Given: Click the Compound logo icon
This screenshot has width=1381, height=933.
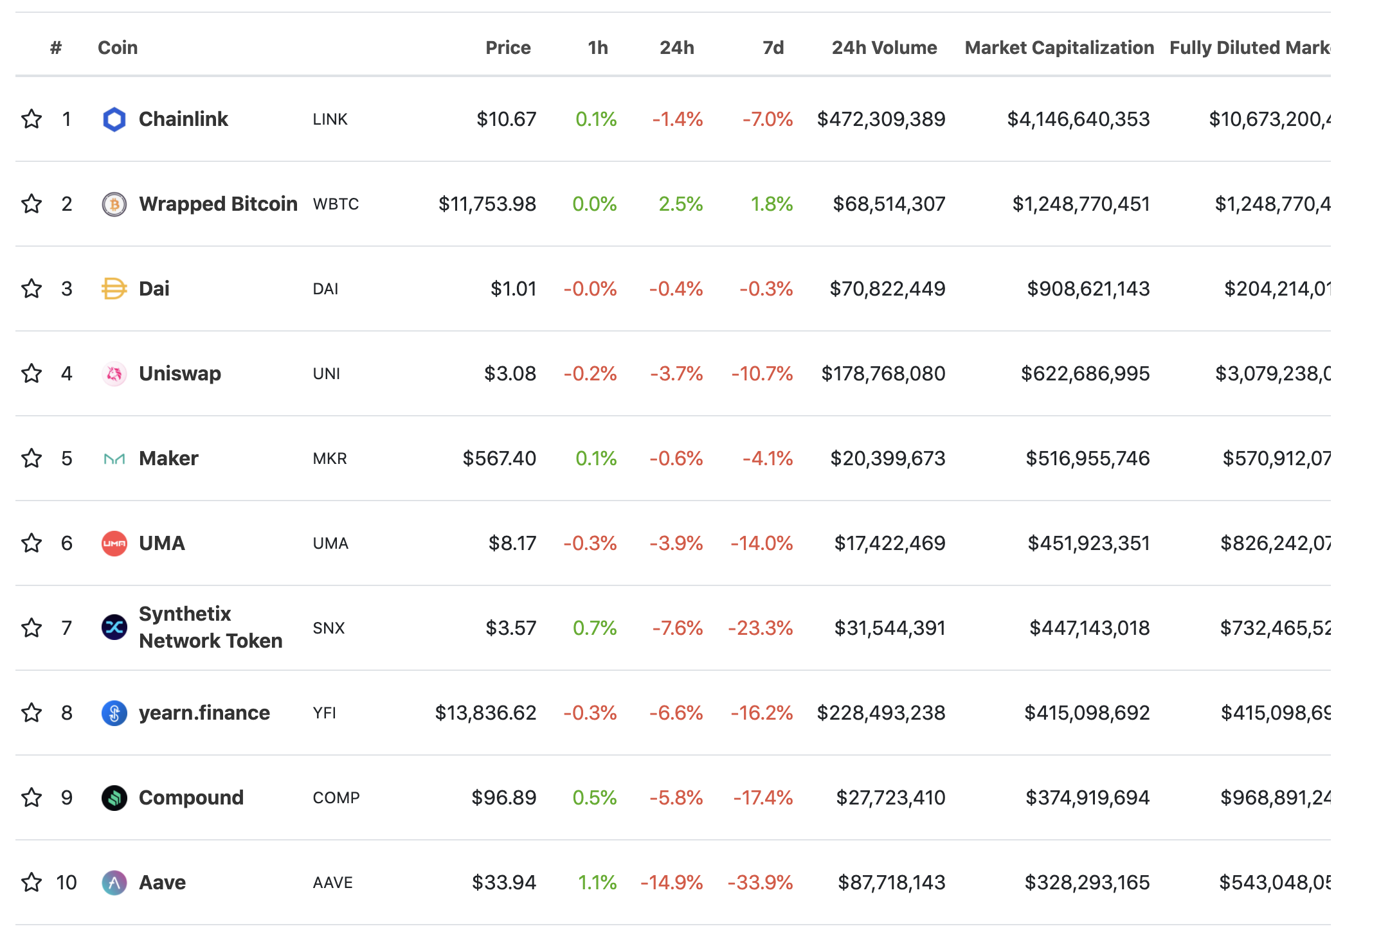Looking at the screenshot, I should 114,798.
